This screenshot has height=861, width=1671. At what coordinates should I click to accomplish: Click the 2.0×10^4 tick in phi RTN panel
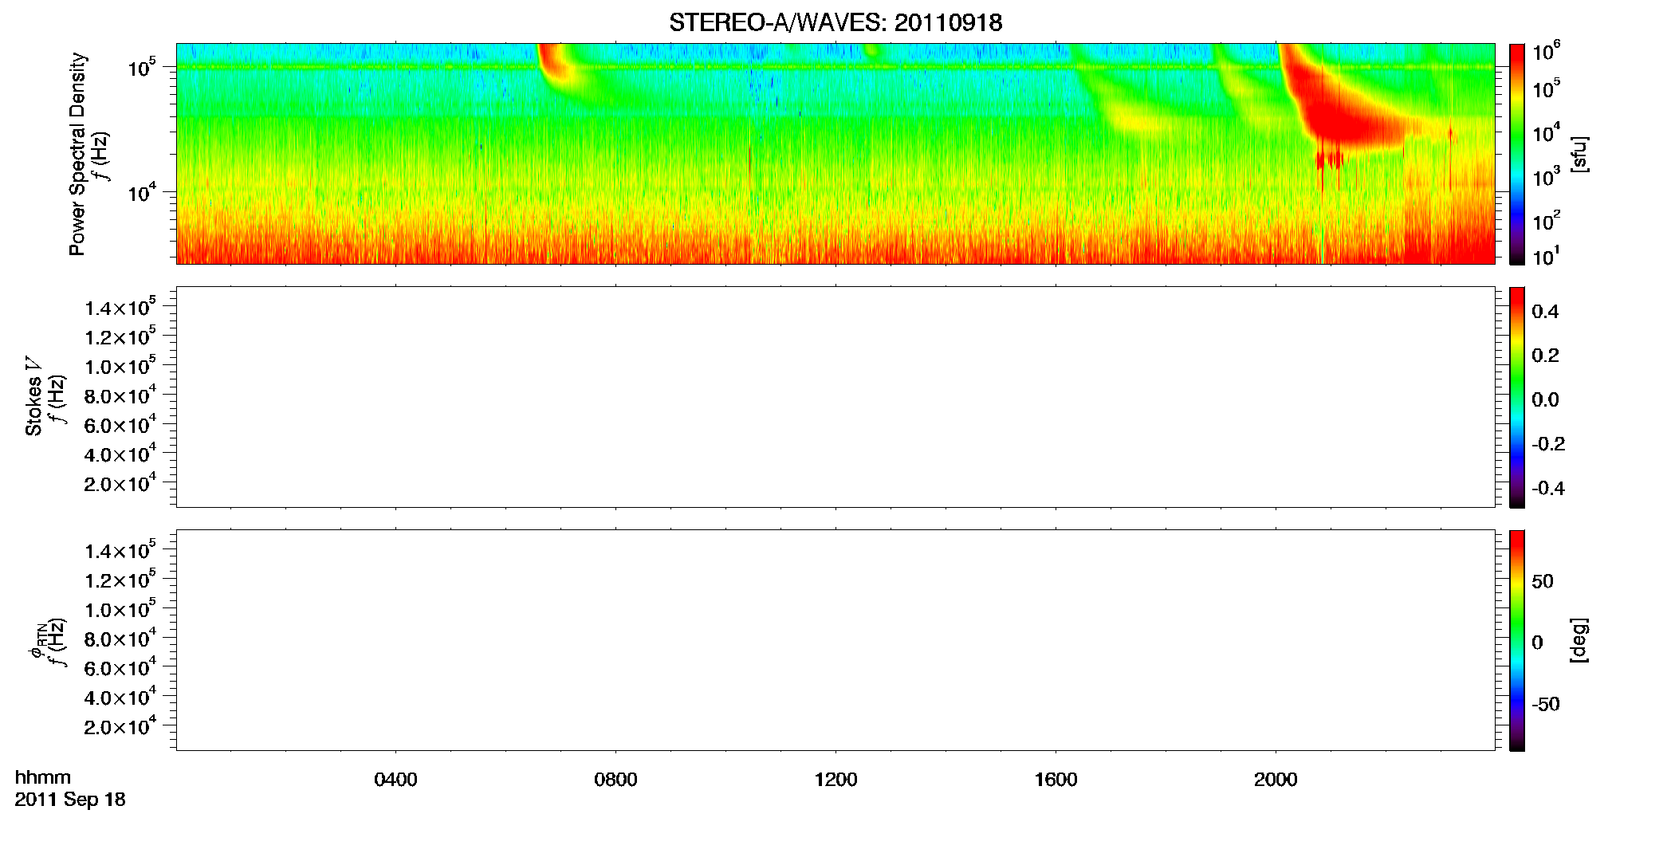coord(120,725)
